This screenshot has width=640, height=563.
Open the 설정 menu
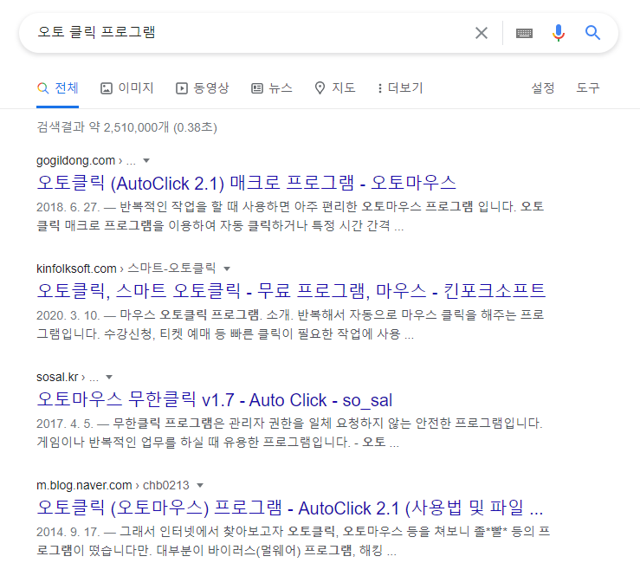pyautogui.click(x=543, y=88)
